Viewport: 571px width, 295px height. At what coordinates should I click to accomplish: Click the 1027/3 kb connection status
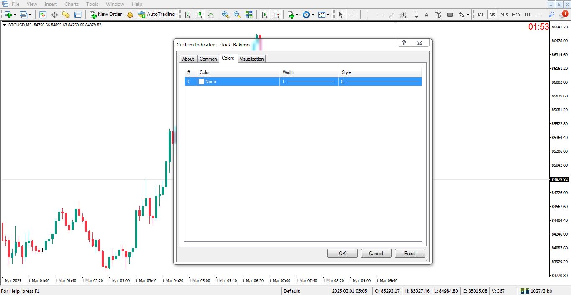(x=536, y=291)
